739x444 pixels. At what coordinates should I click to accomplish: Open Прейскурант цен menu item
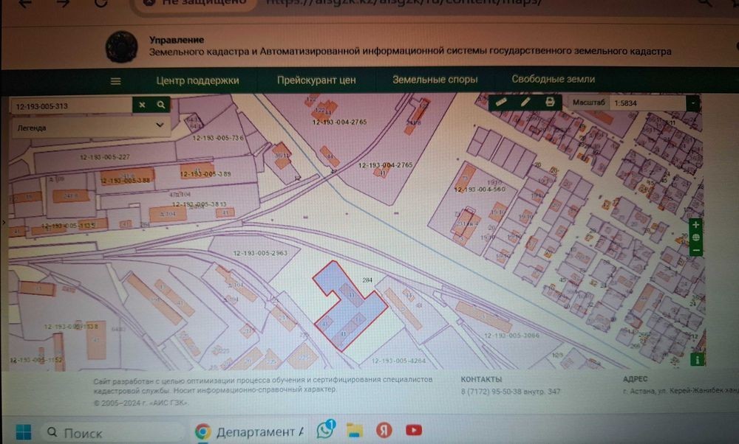[316, 80]
